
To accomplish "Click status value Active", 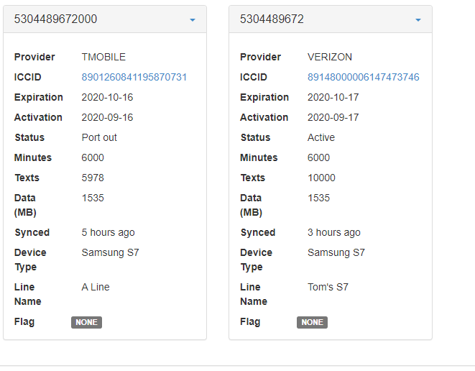I will coord(321,137).
